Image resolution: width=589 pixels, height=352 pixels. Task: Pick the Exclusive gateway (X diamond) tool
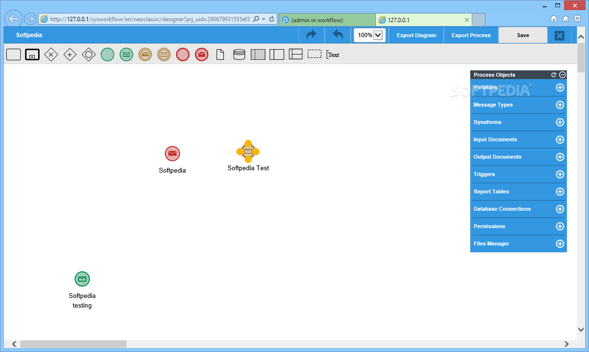(51, 54)
